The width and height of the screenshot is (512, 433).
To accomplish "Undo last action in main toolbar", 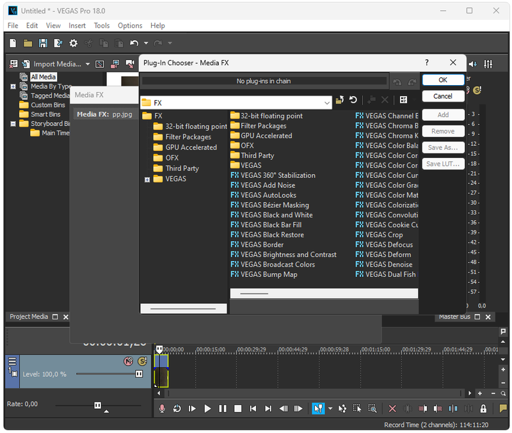I will (134, 43).
